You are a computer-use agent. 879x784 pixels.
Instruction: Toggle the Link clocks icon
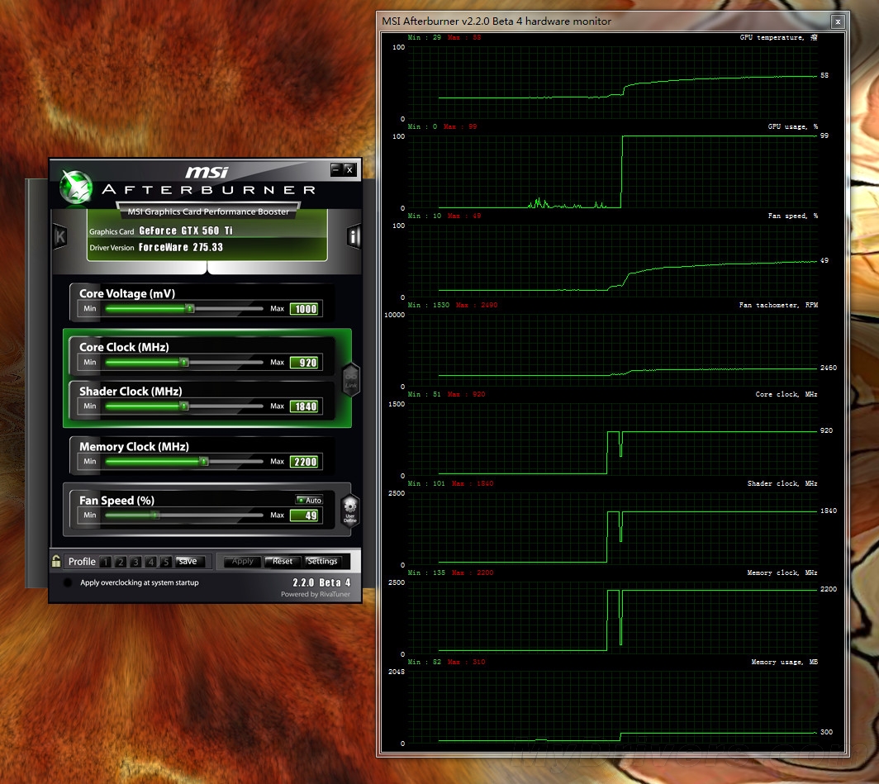pyautogui.click(x=351, y=381)
